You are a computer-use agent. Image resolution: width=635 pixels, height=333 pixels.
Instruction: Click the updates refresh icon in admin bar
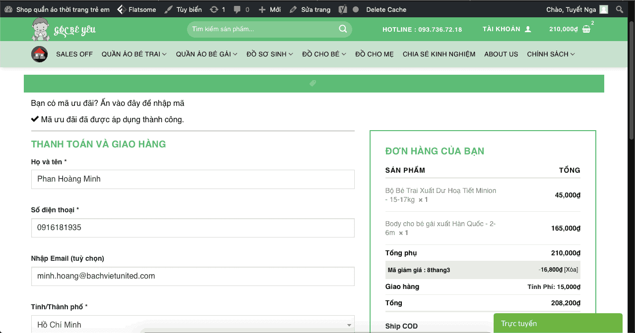[214, 9]
